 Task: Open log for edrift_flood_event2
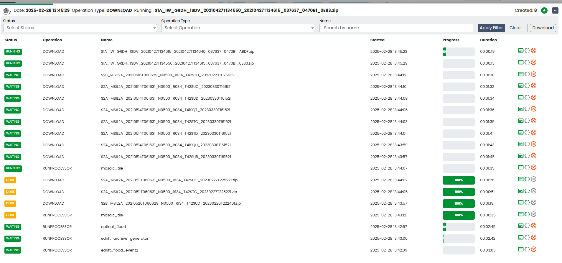pyautogui.click(x=521, y=249)
